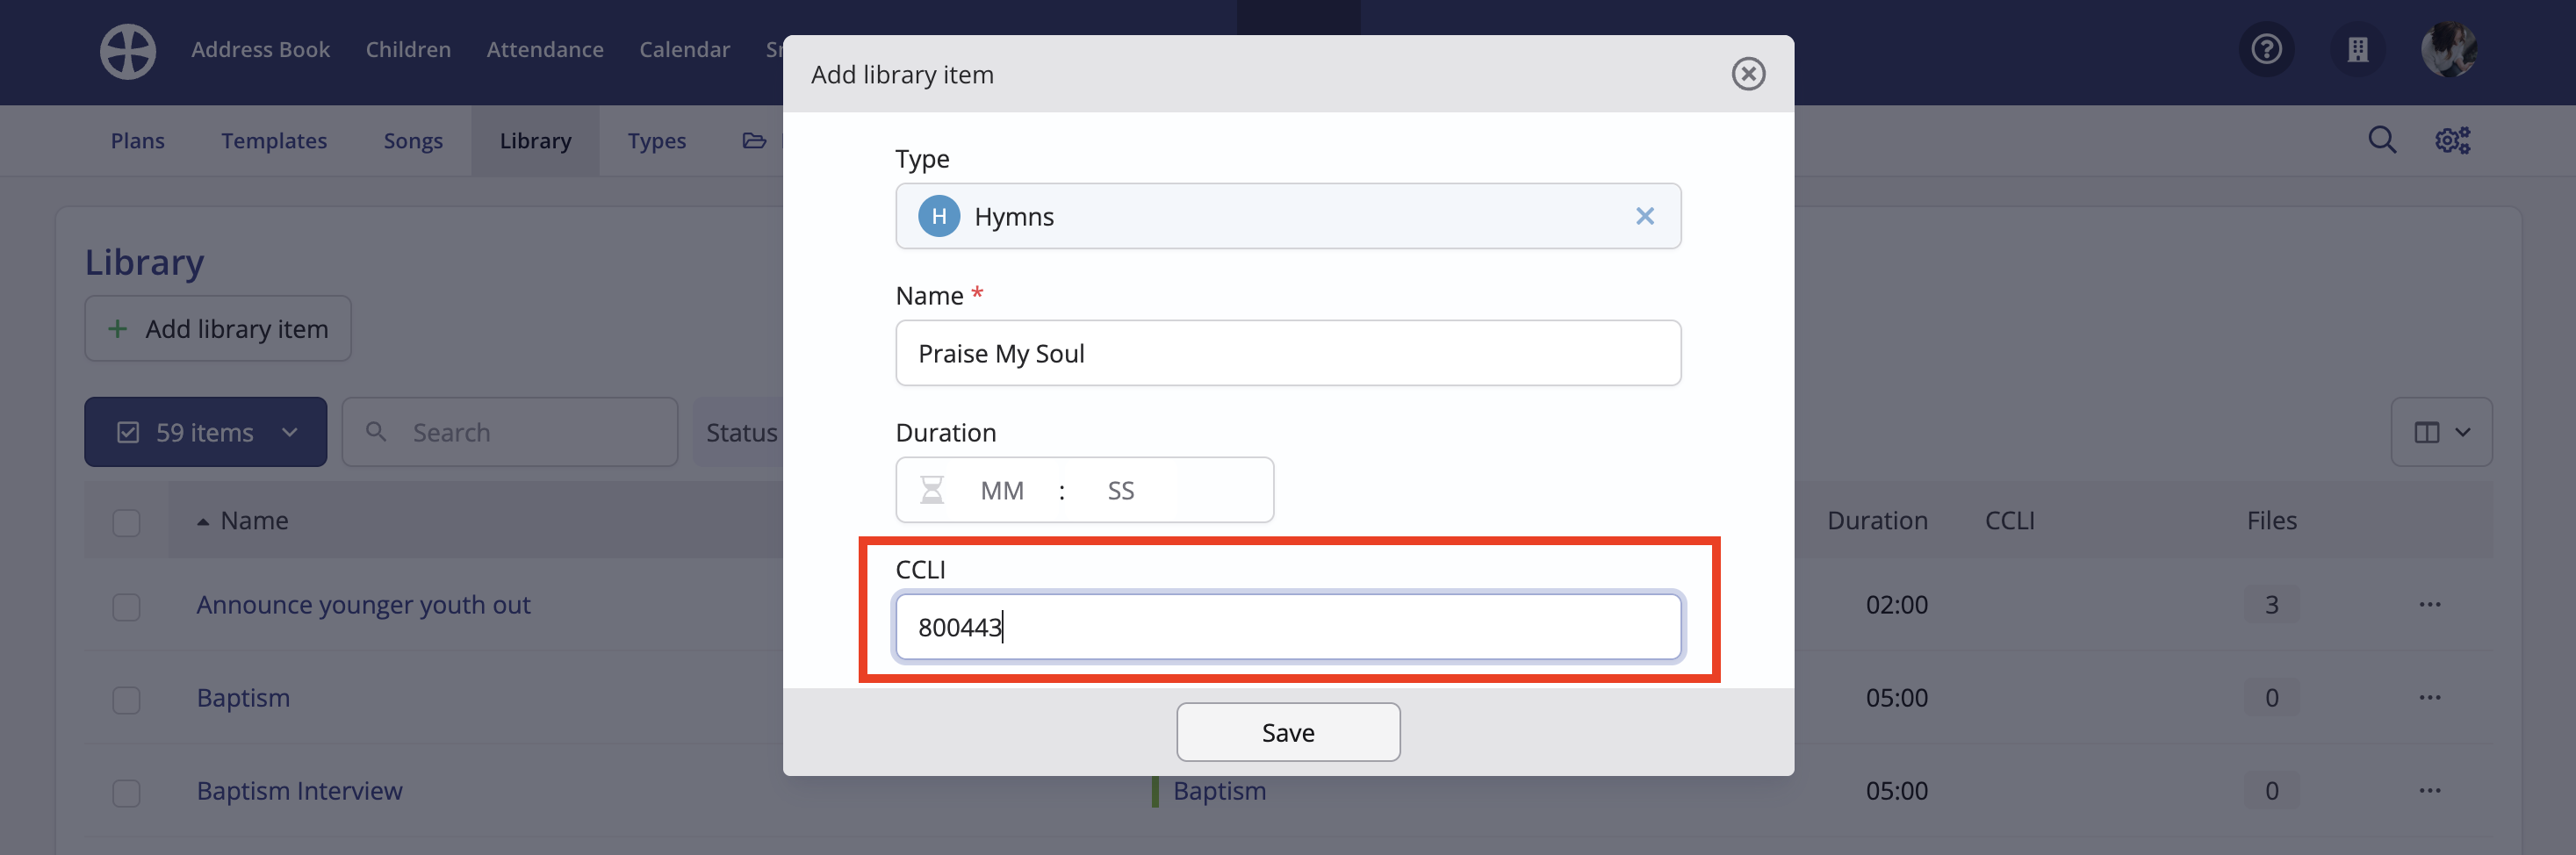Viewport: 2576px width, 855px height.
Task: Open the Hymns type combo box
Action: coord(1287,216)
